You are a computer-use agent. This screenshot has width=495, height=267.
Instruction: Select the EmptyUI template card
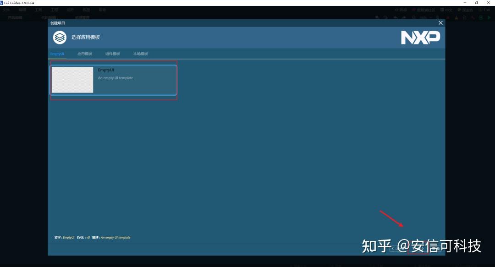[x=113, y=80]
